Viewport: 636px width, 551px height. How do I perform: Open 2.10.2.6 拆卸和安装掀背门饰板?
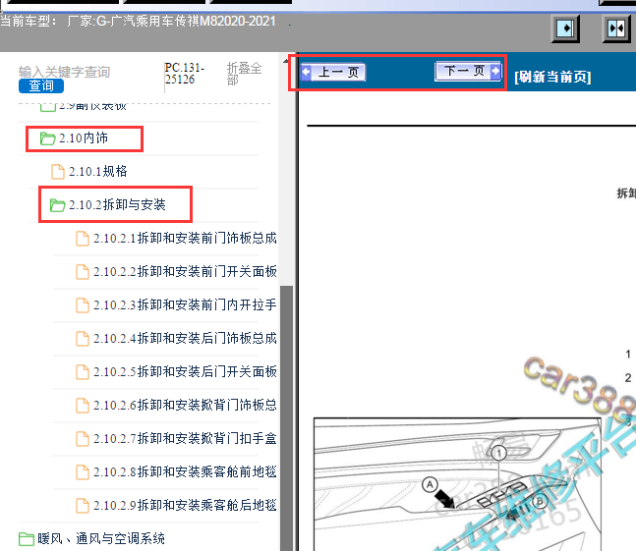pyautogui.click(x=185, y=405)
